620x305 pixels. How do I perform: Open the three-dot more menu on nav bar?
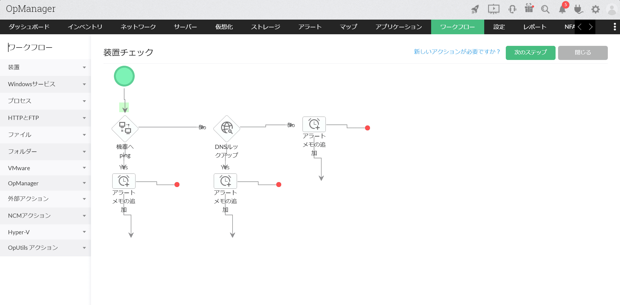point(615,27)
